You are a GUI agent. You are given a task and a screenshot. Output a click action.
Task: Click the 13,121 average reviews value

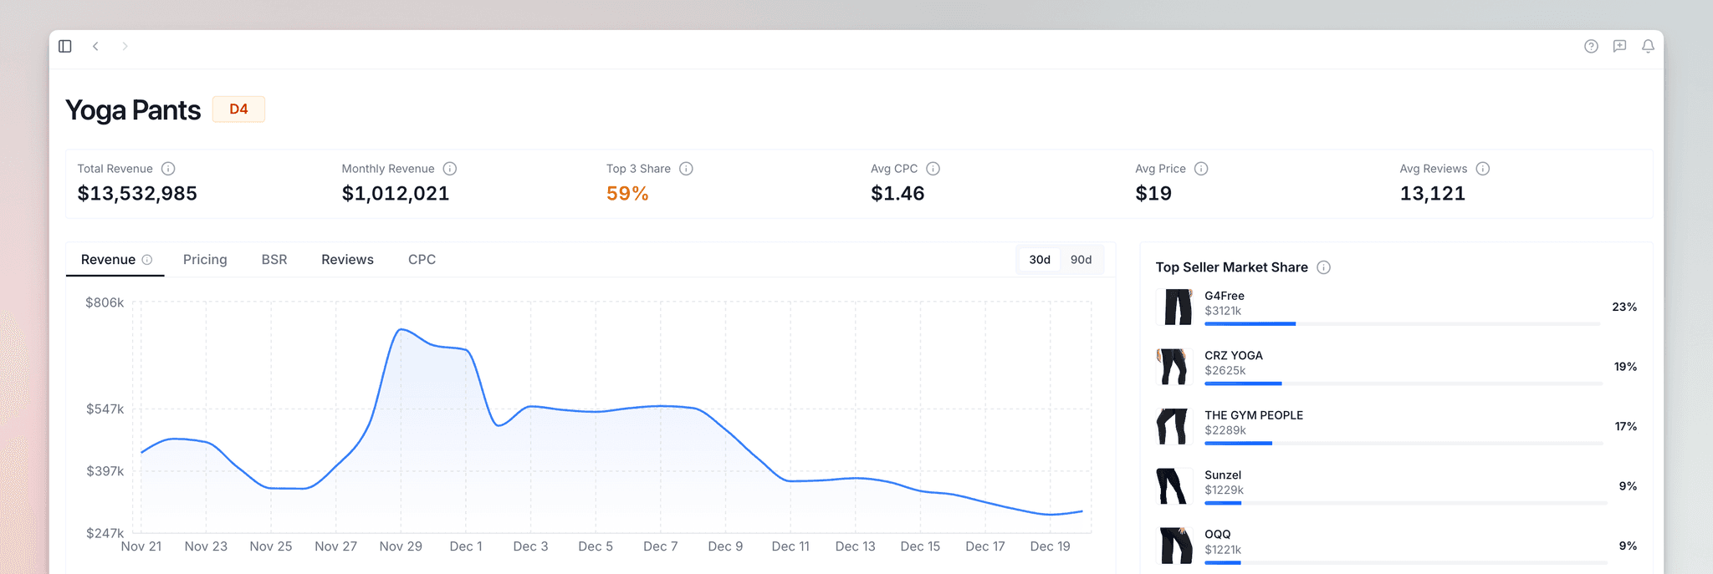pos(1433,194)
